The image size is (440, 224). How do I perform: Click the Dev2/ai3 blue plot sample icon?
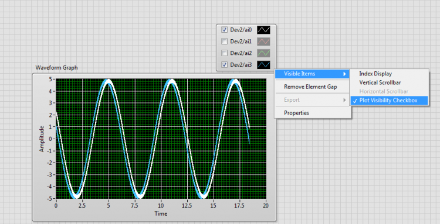[x=263, y=64]
